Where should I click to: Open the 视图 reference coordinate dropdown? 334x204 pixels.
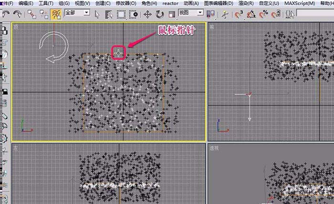point(200,12)
